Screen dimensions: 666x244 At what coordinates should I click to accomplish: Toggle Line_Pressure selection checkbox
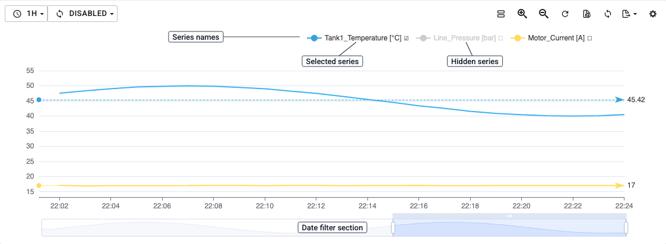tap(500, 38)
